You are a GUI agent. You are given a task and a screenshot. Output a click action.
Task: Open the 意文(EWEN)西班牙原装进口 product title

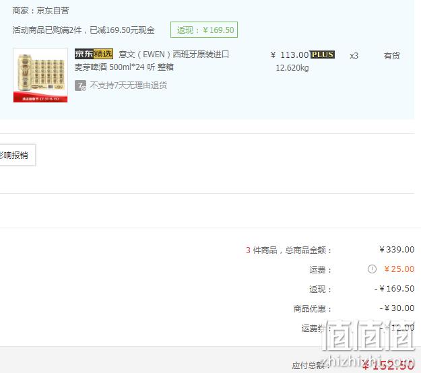click(x=174, y=55)
